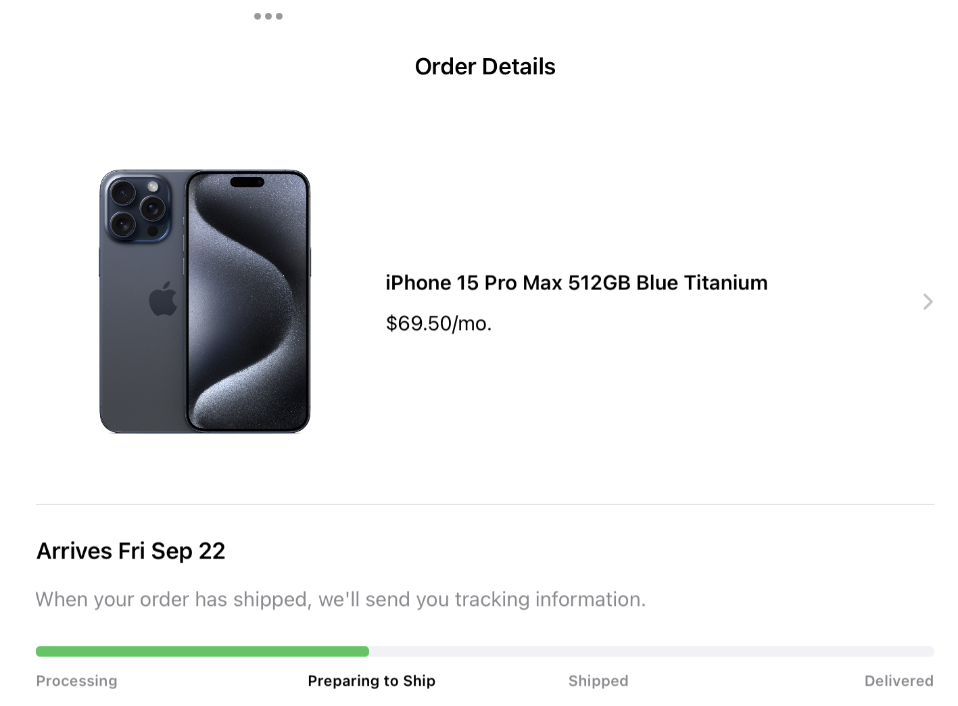The image size is (958, 706).
Task: Click the unfilled gray portion of progress bar
Action: pyautogui.click(x=652, y=651)
